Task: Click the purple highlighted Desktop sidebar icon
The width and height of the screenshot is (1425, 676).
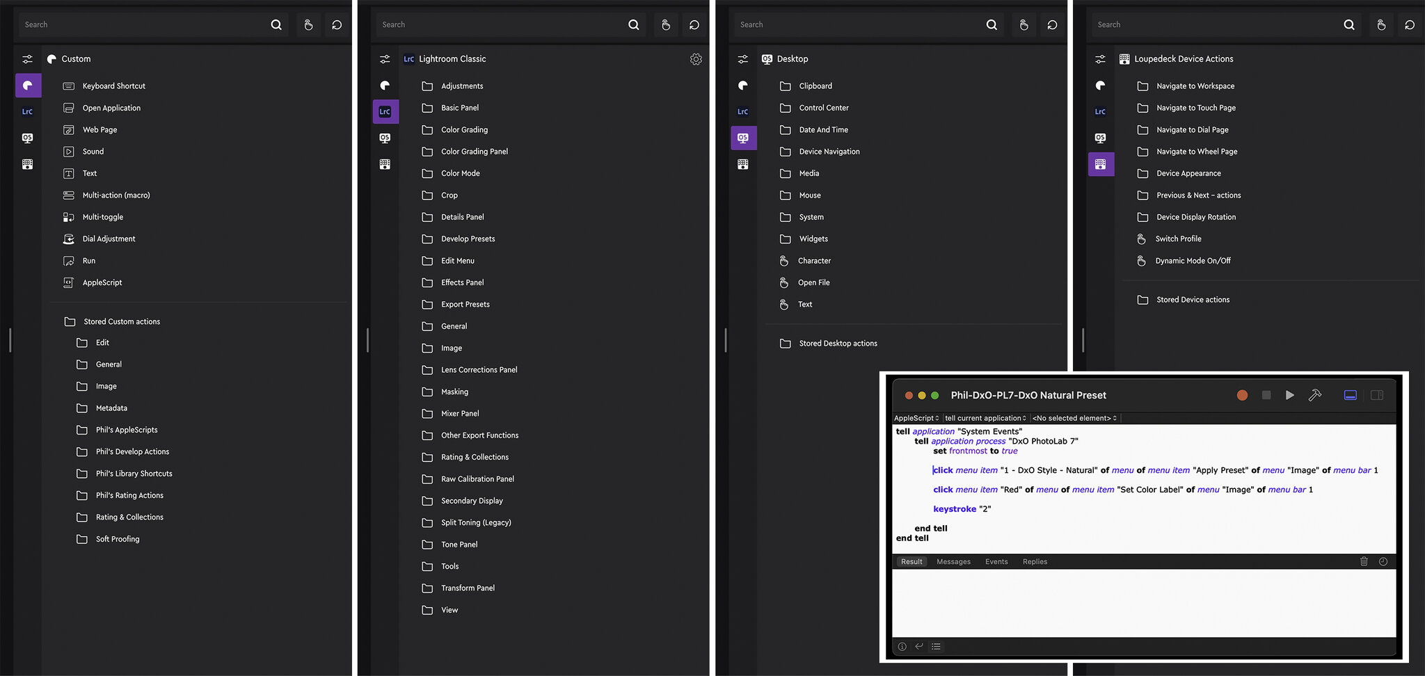Action: pos(743,138)
